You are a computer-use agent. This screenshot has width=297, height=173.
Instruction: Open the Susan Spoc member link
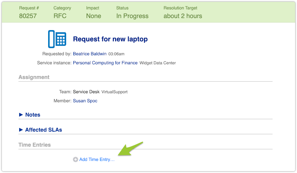85,101
